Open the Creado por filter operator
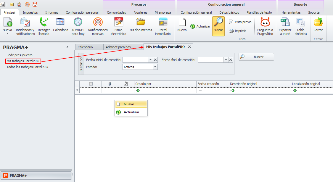The height and width of the screenshot is (182, 333). 138,91
